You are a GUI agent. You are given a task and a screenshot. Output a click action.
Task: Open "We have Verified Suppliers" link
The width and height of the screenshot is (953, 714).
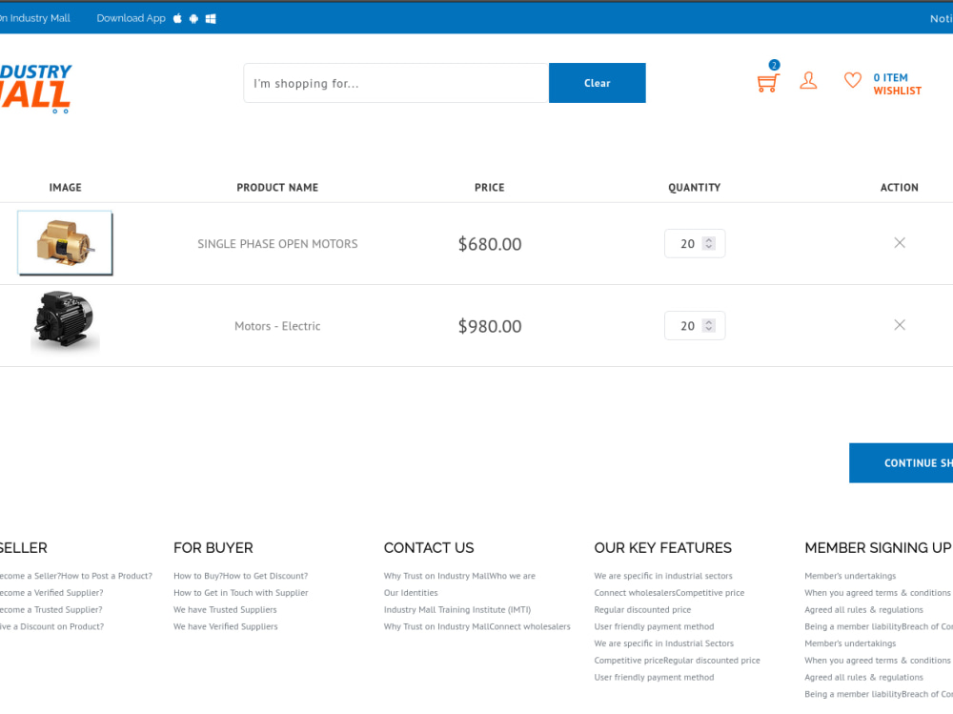[x=226, y=626]
